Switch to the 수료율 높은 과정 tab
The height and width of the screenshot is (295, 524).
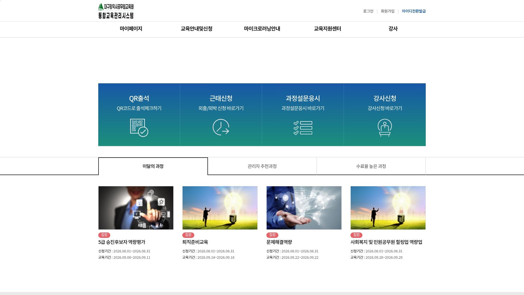371,166
